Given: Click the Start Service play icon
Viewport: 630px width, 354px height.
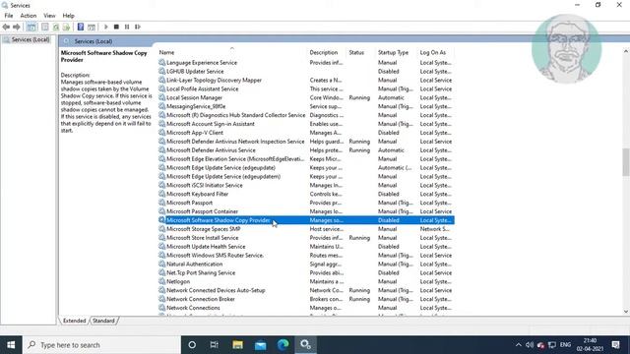Looking at the screenshot, I should click(106, 27).
